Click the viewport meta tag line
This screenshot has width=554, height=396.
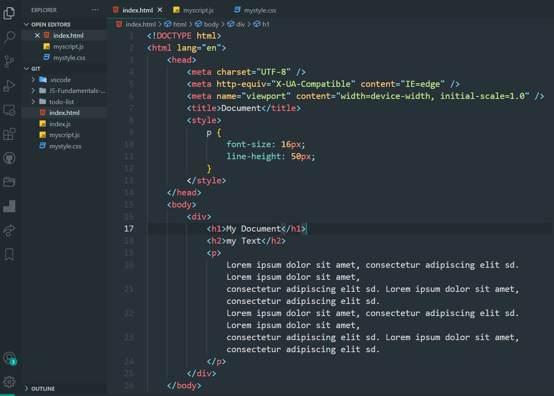pyautogui.click(x=366, y=96)
